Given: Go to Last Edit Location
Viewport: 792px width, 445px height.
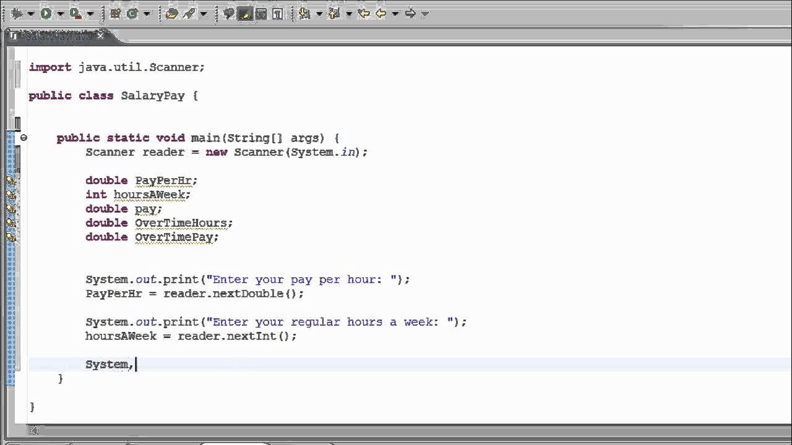Looking at the screenshot, I should tap(364, 13).
